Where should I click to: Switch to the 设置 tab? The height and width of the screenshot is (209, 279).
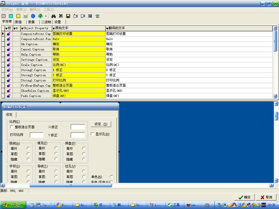(x=58, y=22)
